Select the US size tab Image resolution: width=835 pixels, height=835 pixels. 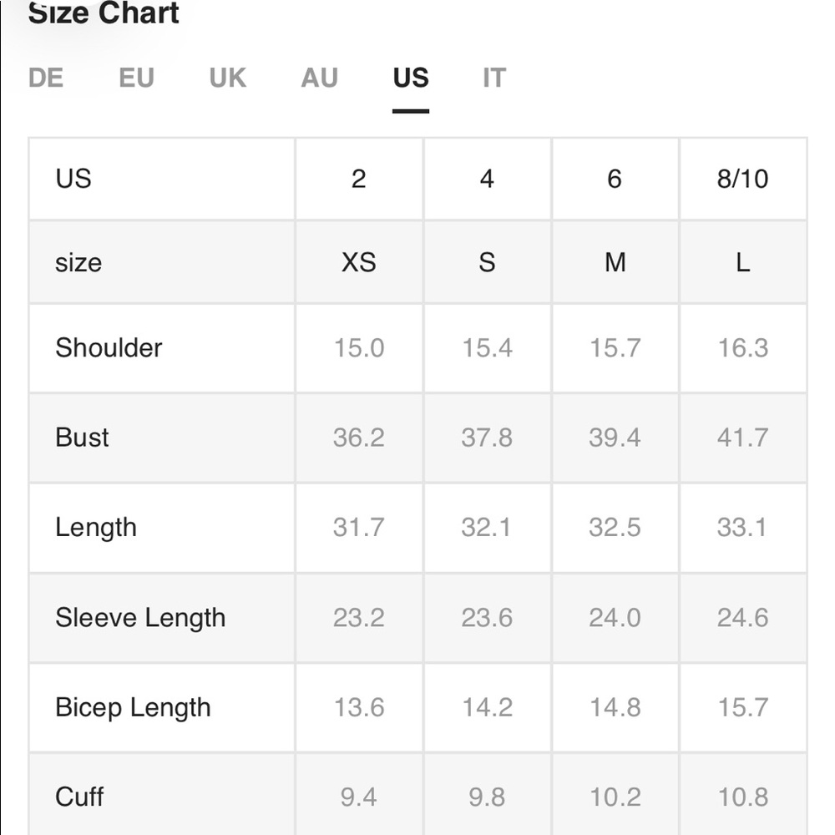coord(410,78)
